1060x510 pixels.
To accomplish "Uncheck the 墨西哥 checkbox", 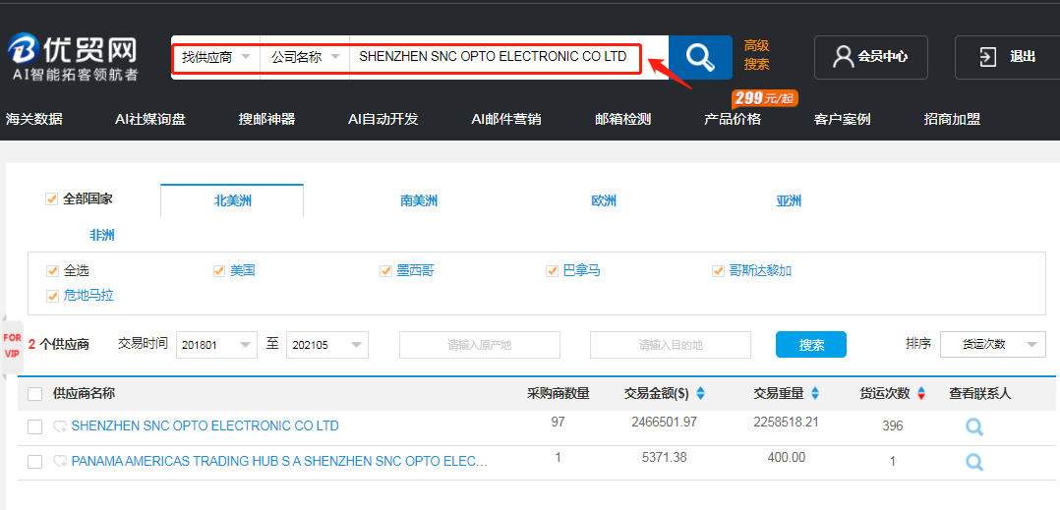I will pyautogui.click(x=385, y=271).
